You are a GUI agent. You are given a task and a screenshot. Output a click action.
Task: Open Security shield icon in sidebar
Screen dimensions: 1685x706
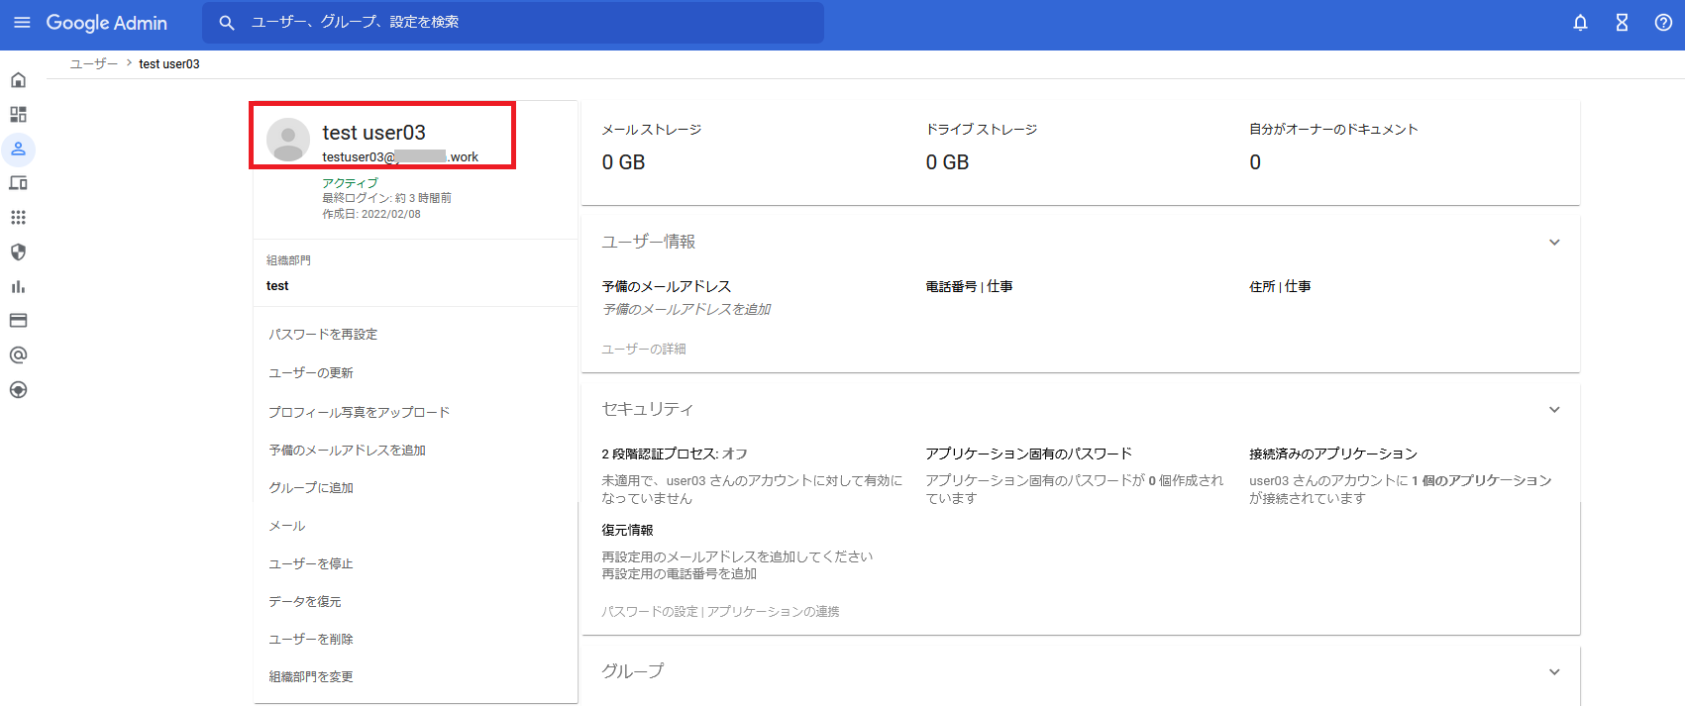tap(18, 252)
